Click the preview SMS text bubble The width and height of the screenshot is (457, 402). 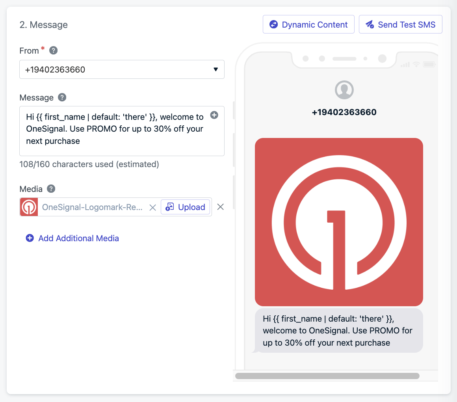339,331
